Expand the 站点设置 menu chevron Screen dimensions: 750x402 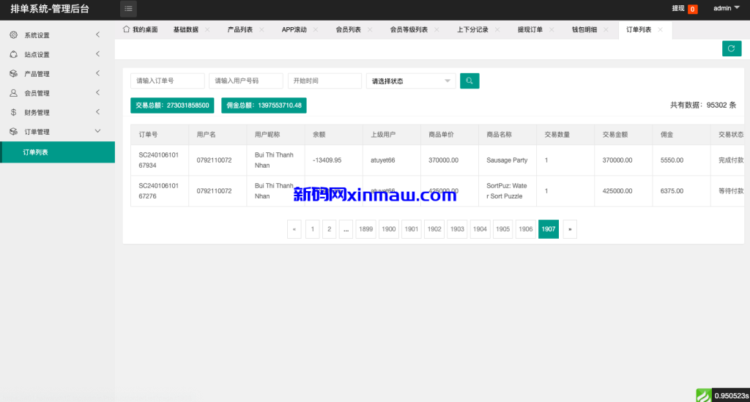(x=97, y=54)
